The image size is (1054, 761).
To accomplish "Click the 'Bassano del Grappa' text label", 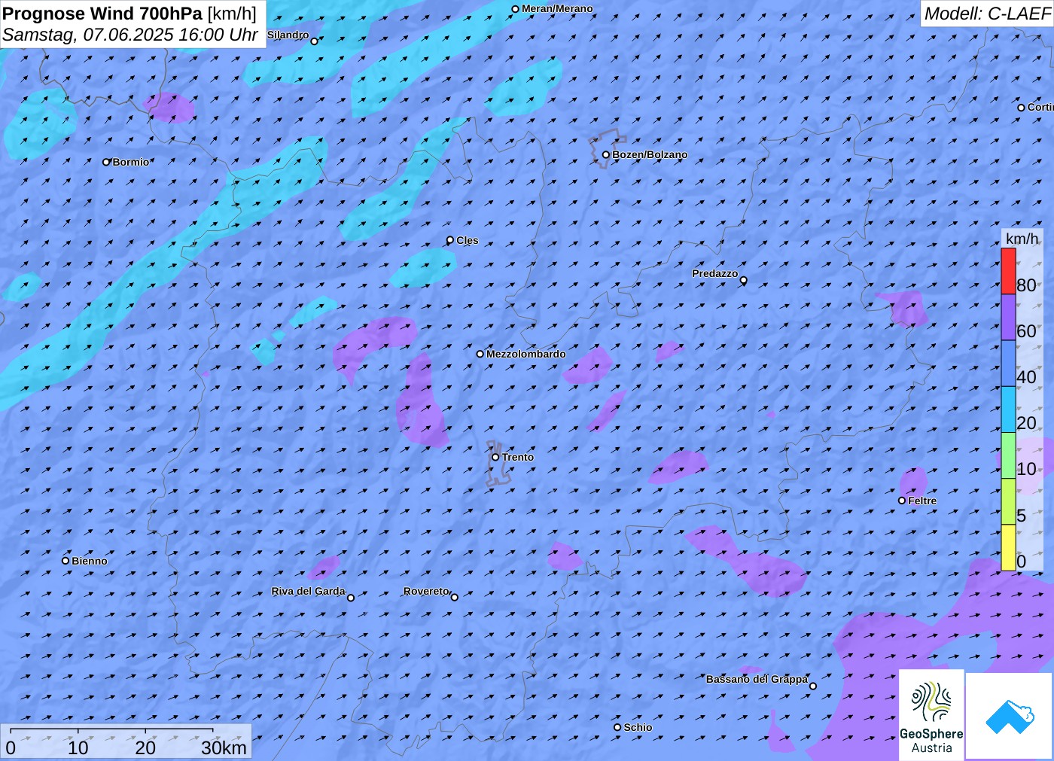I will pyautogui.click(x=757, y=679).
